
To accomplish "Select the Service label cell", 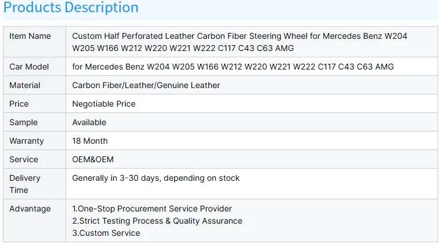I will click(x=24, y=159).
